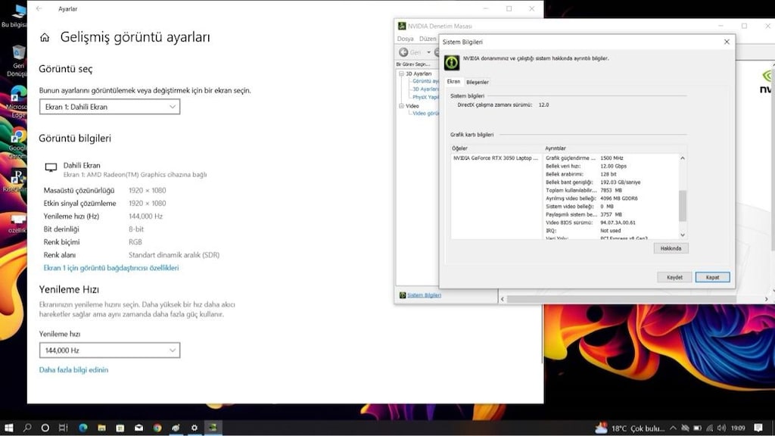Open Geri Dönüşüm recycle bin desktop icon

pyautogui.click(x=18, y=61)
